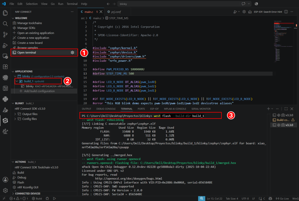
Task: Click the editor toolbar gear icon
Action: tap(244, 12)
